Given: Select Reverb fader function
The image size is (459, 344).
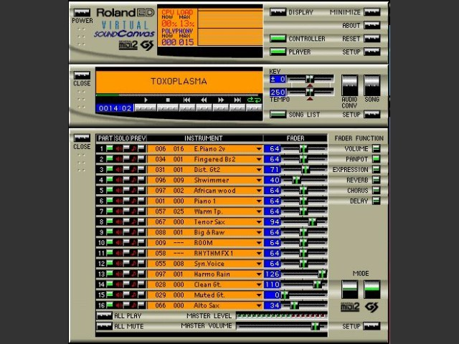Looking at the screenshot, I should point(376,180).
